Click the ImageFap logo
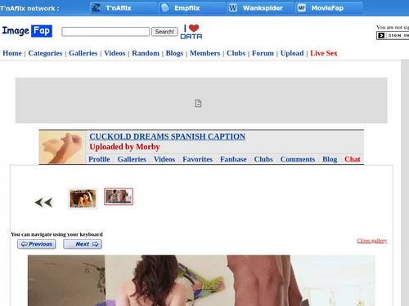The height and width of the screenshot is (306, 409). (x=27, y=31)
